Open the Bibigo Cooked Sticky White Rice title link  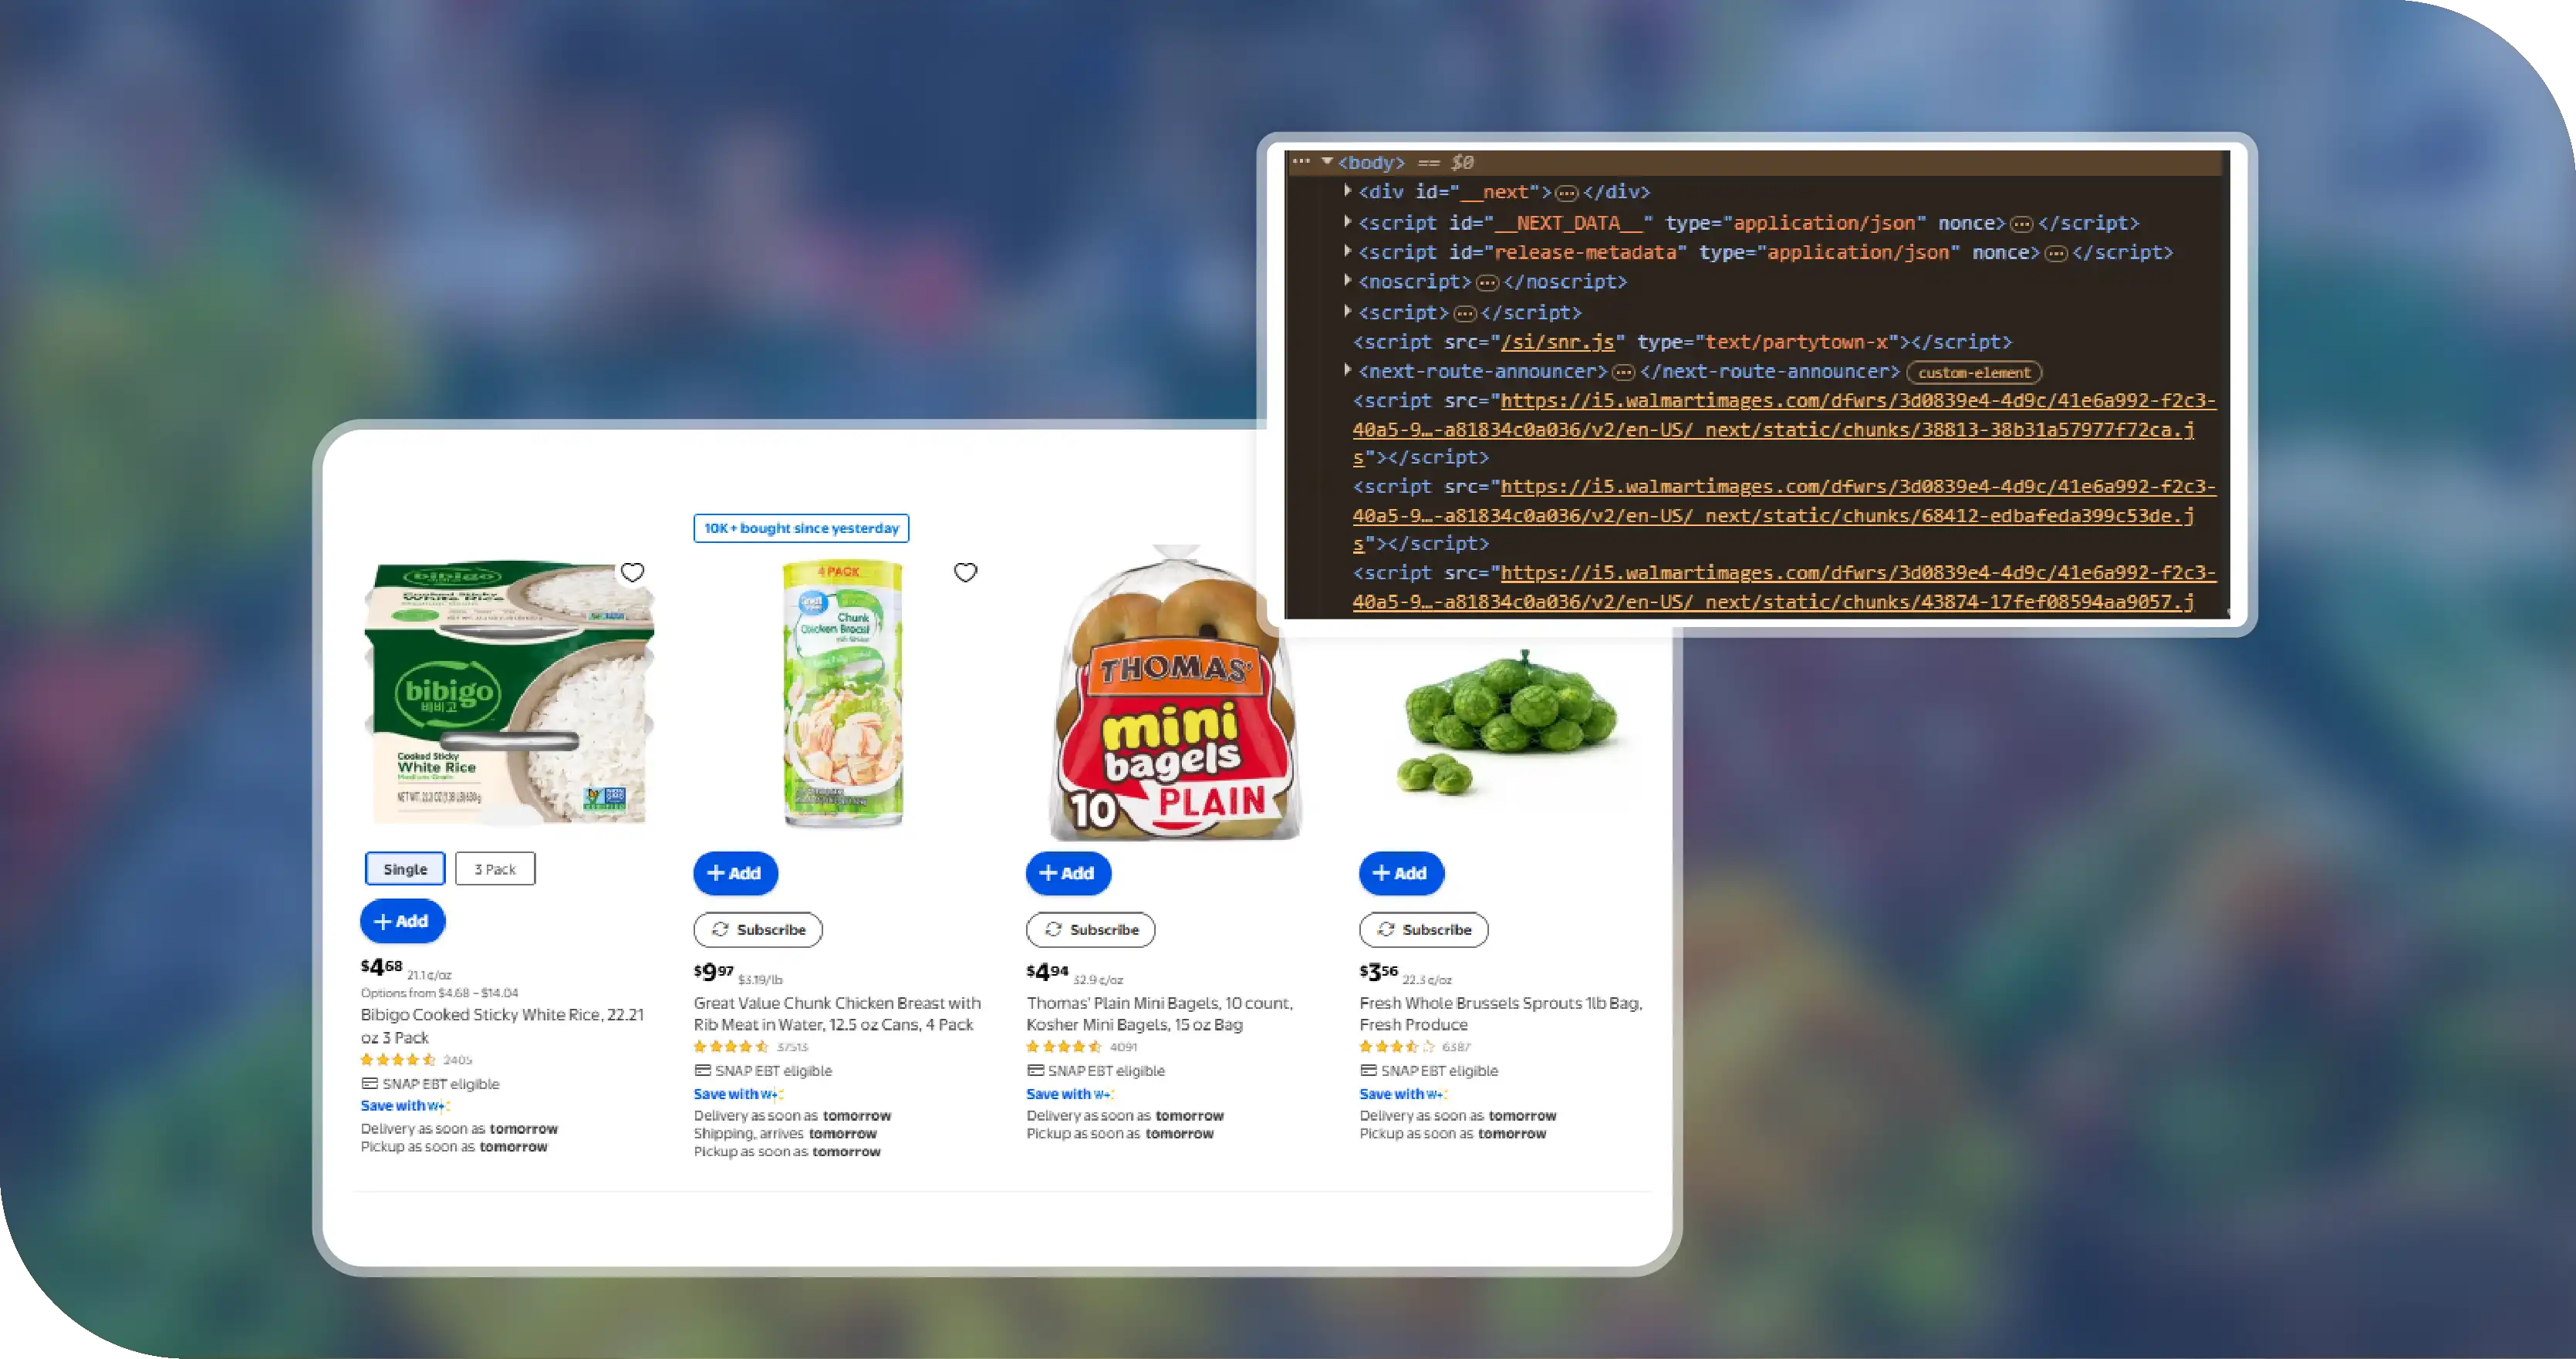[x=502, y=1026]
